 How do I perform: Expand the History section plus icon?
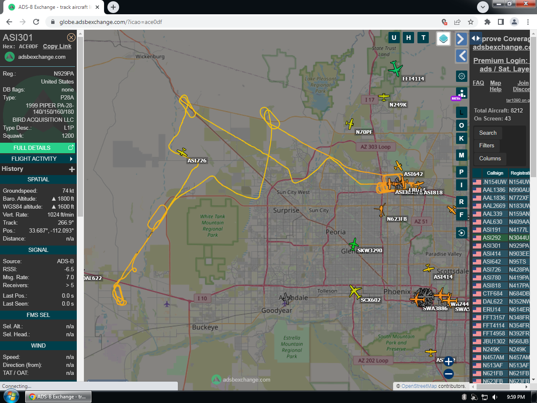click(72, 169)
